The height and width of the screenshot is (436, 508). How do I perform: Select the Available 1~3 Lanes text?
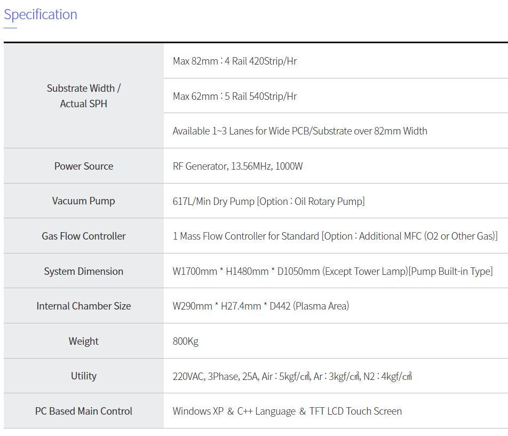(300, 131)
